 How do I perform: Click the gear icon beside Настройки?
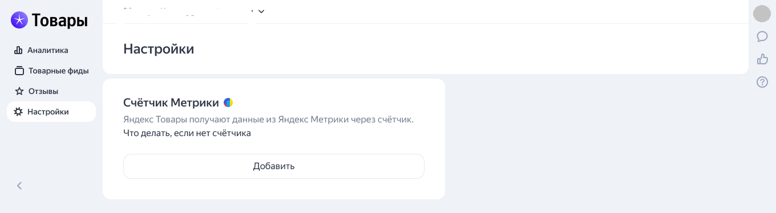point(18,112)
